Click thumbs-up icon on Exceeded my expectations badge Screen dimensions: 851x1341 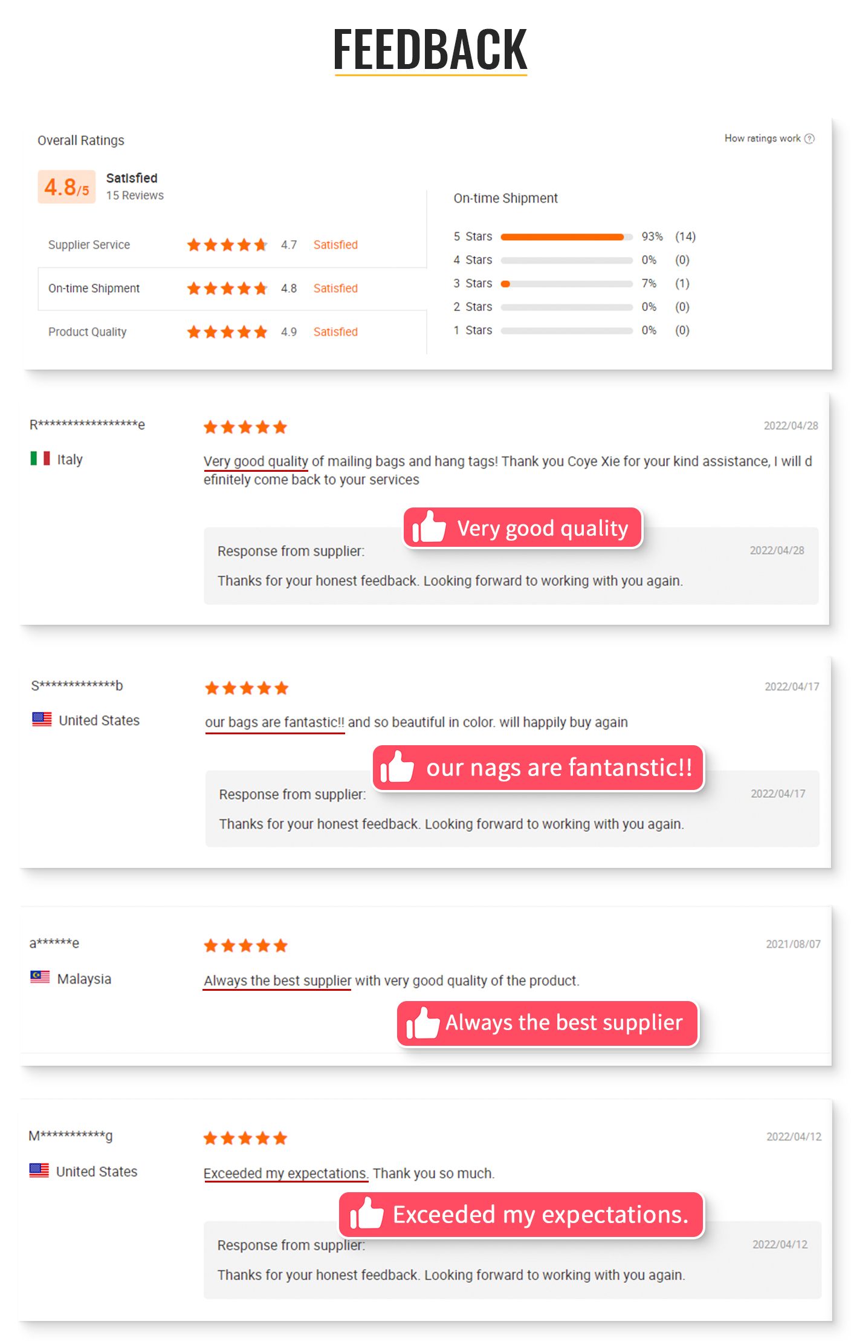point(366,1214)
